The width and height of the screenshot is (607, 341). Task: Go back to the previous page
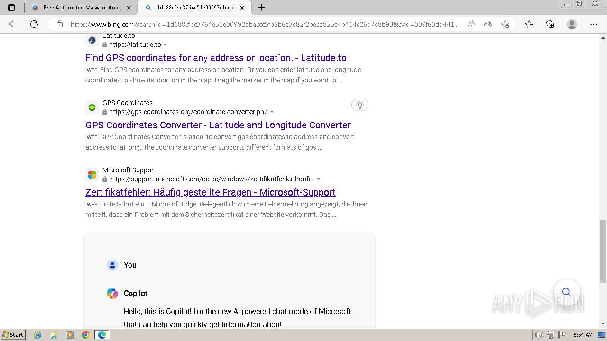pos(13,24)
